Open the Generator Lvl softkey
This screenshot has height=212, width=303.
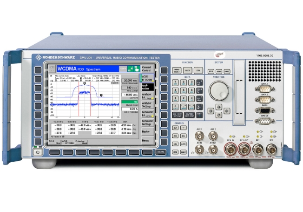[x=147, y=114]
